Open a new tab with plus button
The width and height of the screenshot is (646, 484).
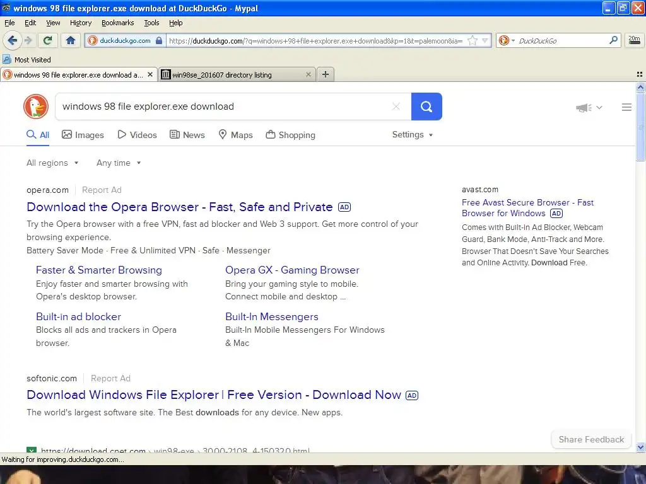(x=326, y=74)
